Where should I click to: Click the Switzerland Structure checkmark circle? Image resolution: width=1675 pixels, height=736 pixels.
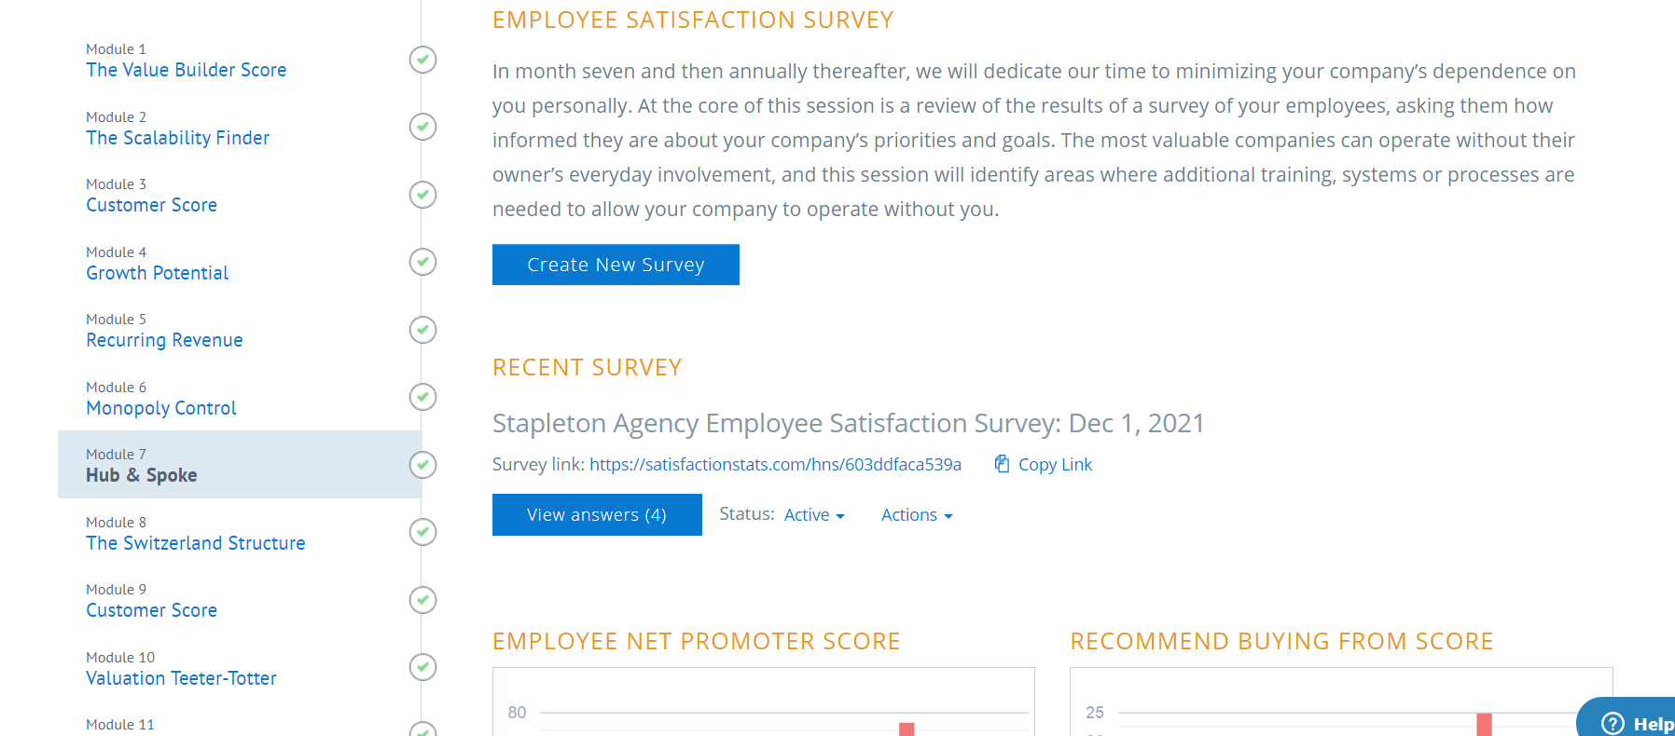pos(423,532)
